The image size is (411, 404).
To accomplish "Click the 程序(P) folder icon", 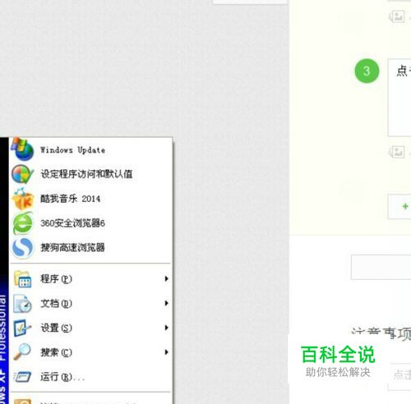I will (22, 279).
